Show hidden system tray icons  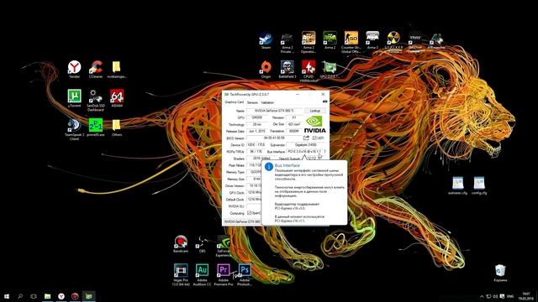pyautogui.click(x=482, y=296)
